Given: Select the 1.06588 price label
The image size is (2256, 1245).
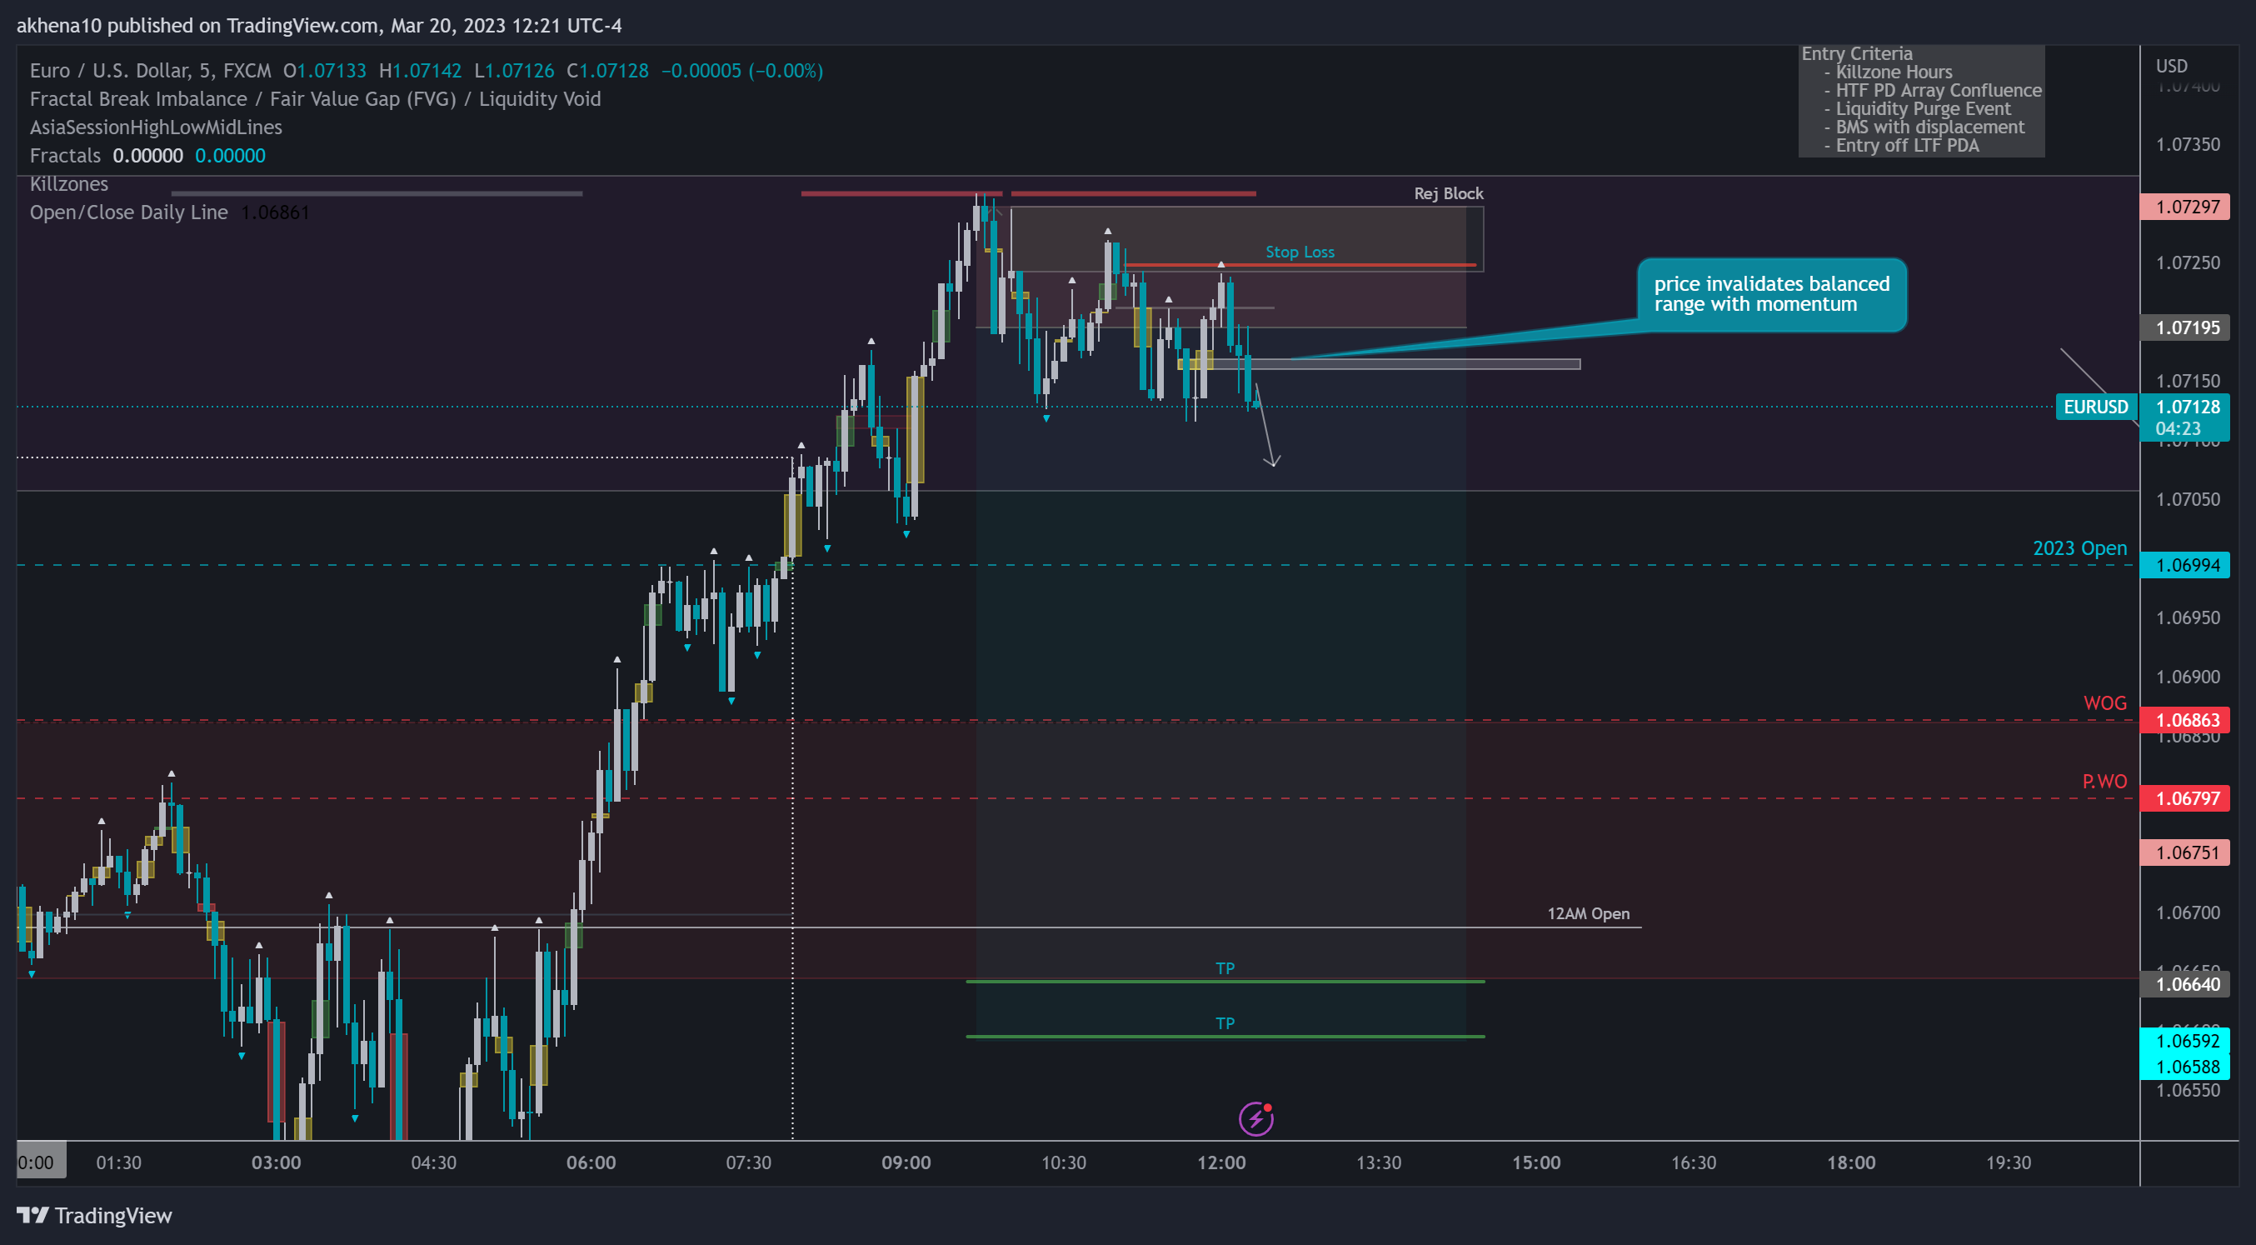Looking at the screenshot, I should [x=2187, y=1067].
